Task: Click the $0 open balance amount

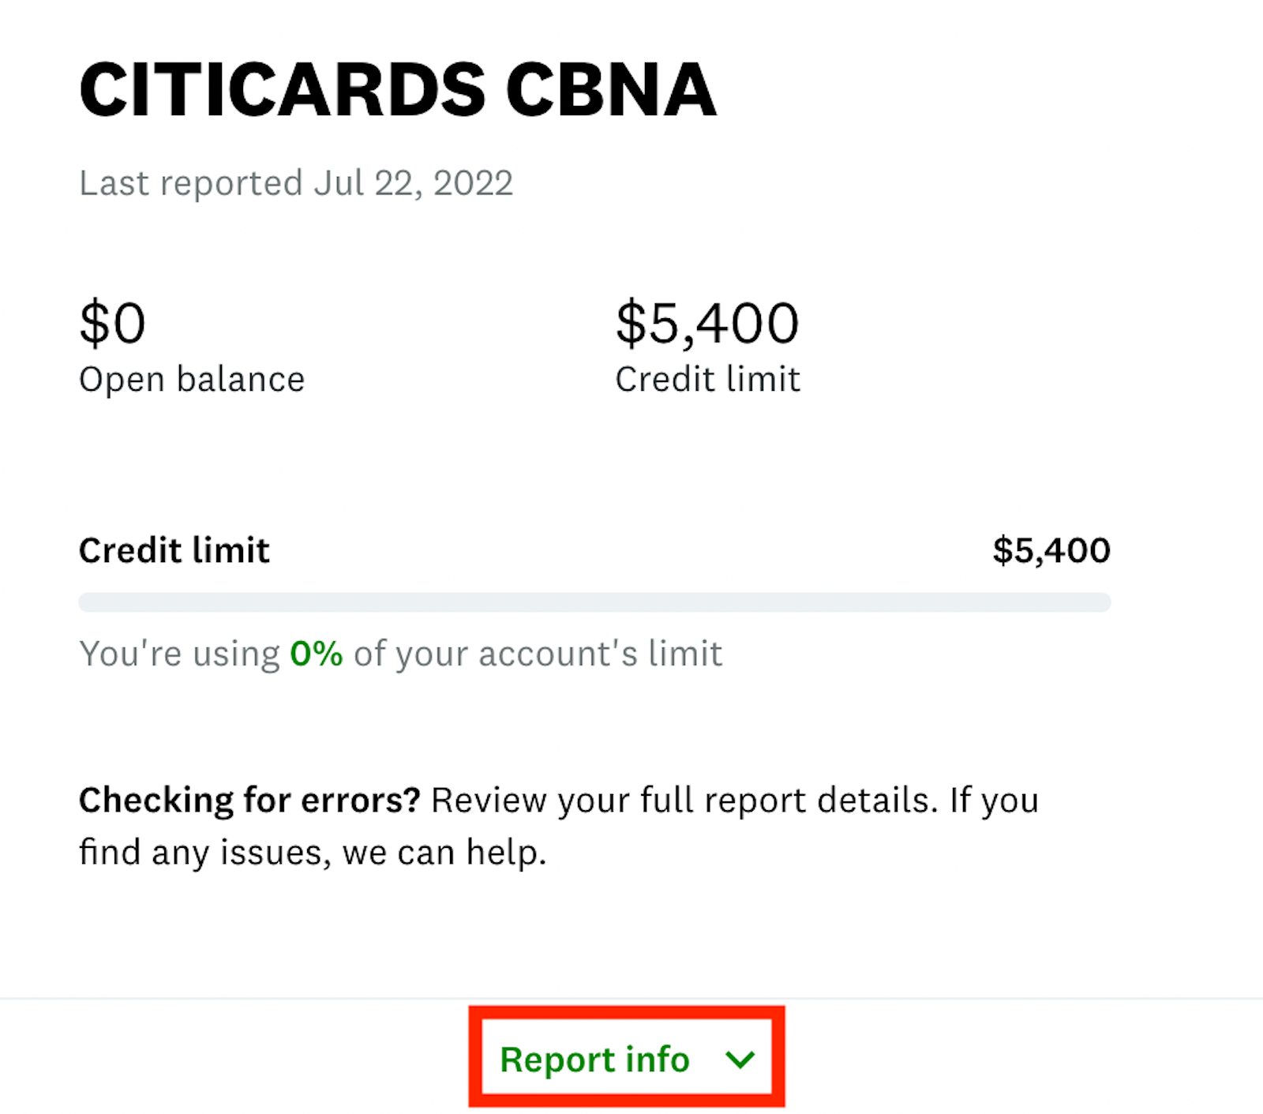Action: (x=112, y=323)
